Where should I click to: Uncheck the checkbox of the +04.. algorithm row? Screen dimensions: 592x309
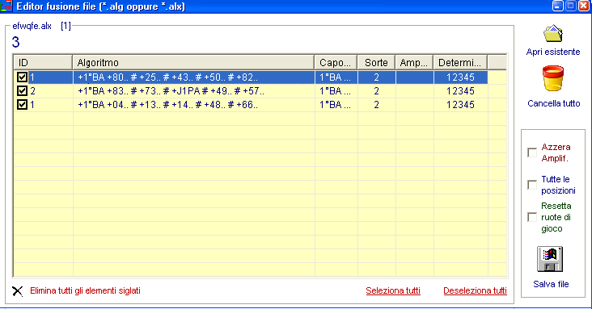point(22,104)
